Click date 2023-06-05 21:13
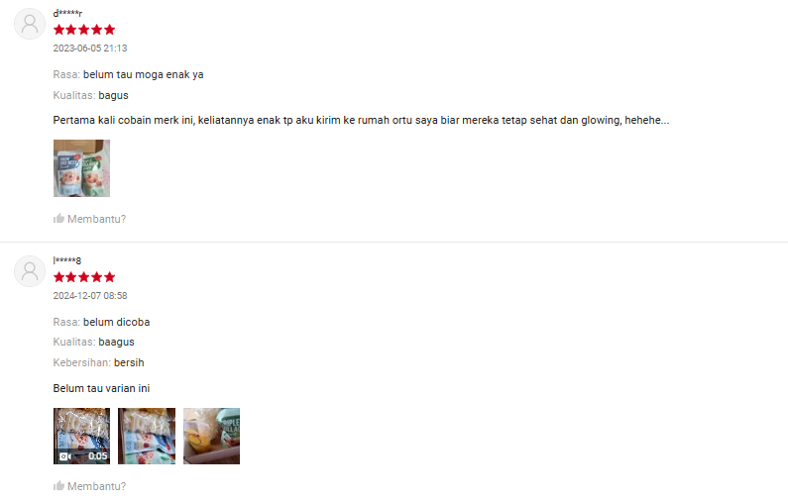788x499 pixels. tap(90, 49)
